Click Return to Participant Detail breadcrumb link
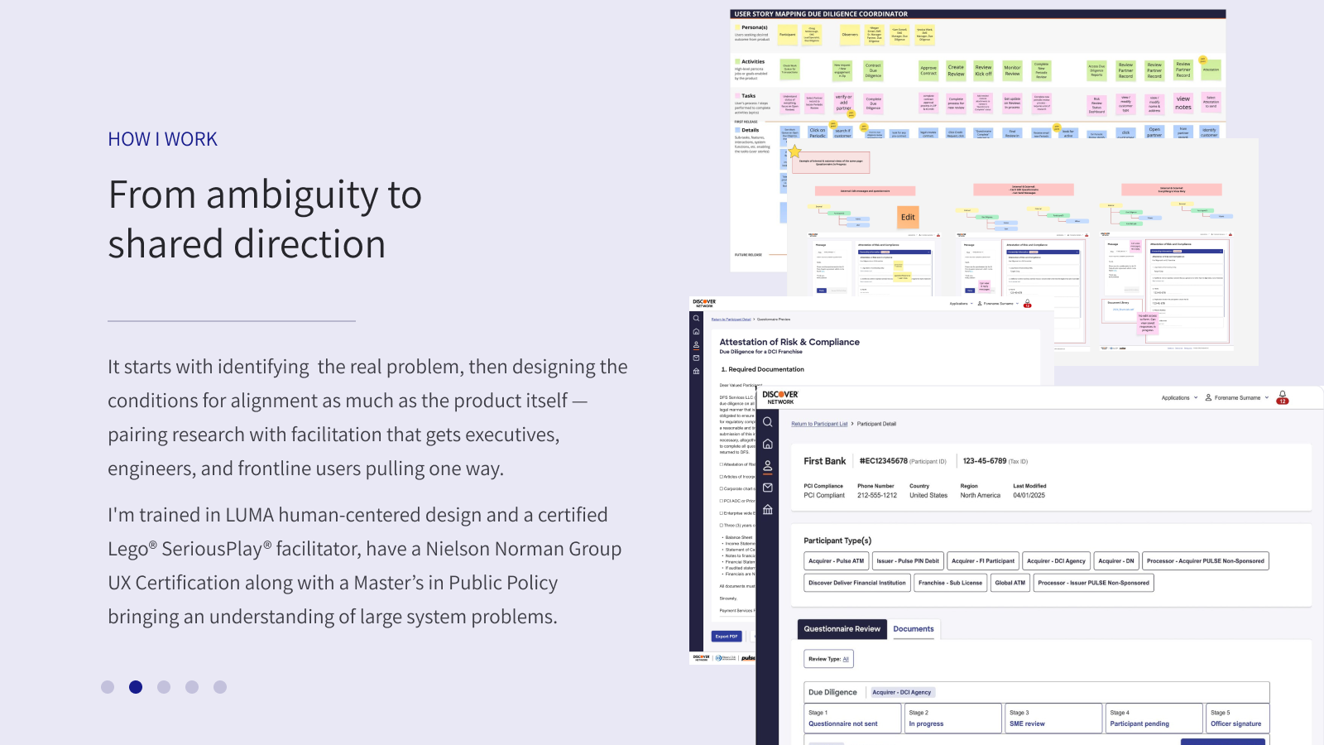 pos(732,319)
